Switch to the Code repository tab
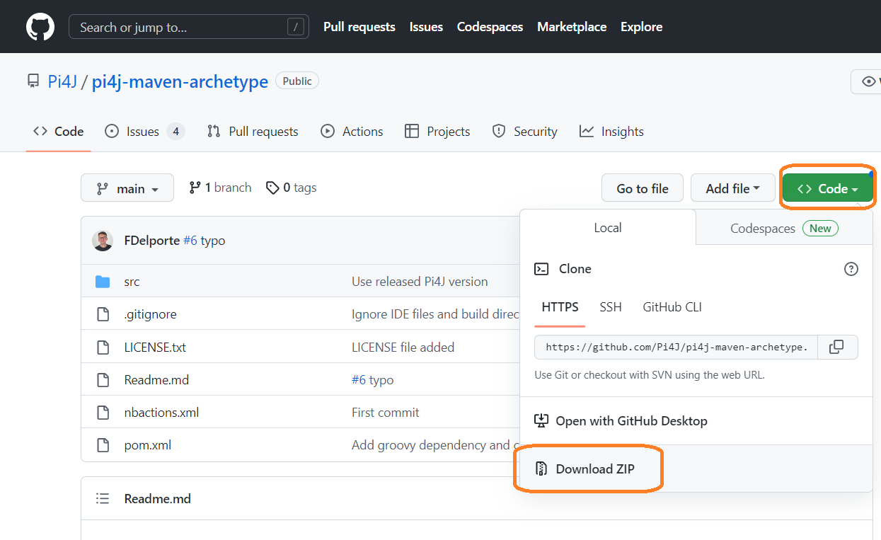The height and width of the screenshot is (540, 881). pyautogui.click(x=59, y=132)
